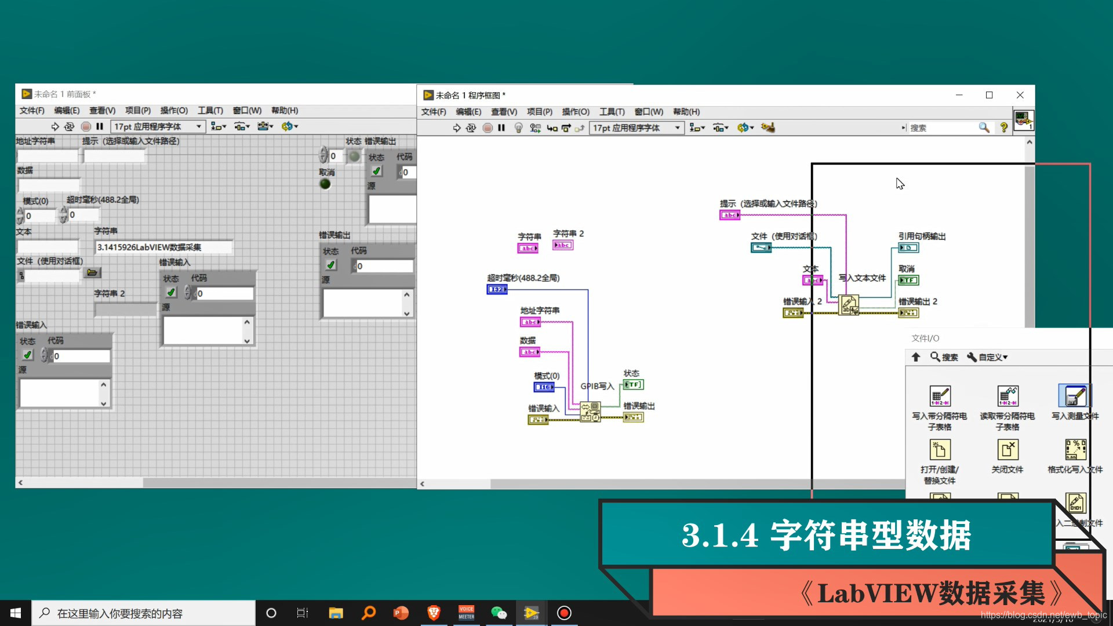
Task: Open the context help question-mark icon
Action: [1004, 128]
